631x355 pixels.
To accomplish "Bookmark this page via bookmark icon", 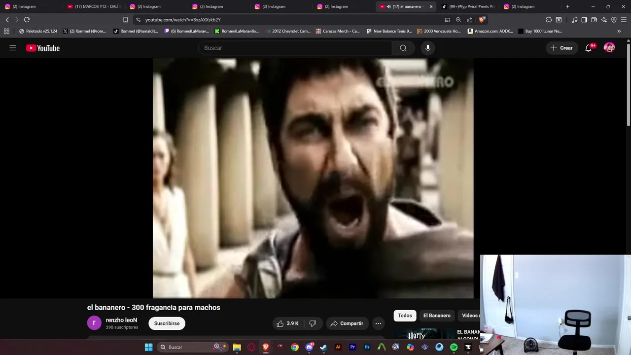I will click(x=125, y=20).
